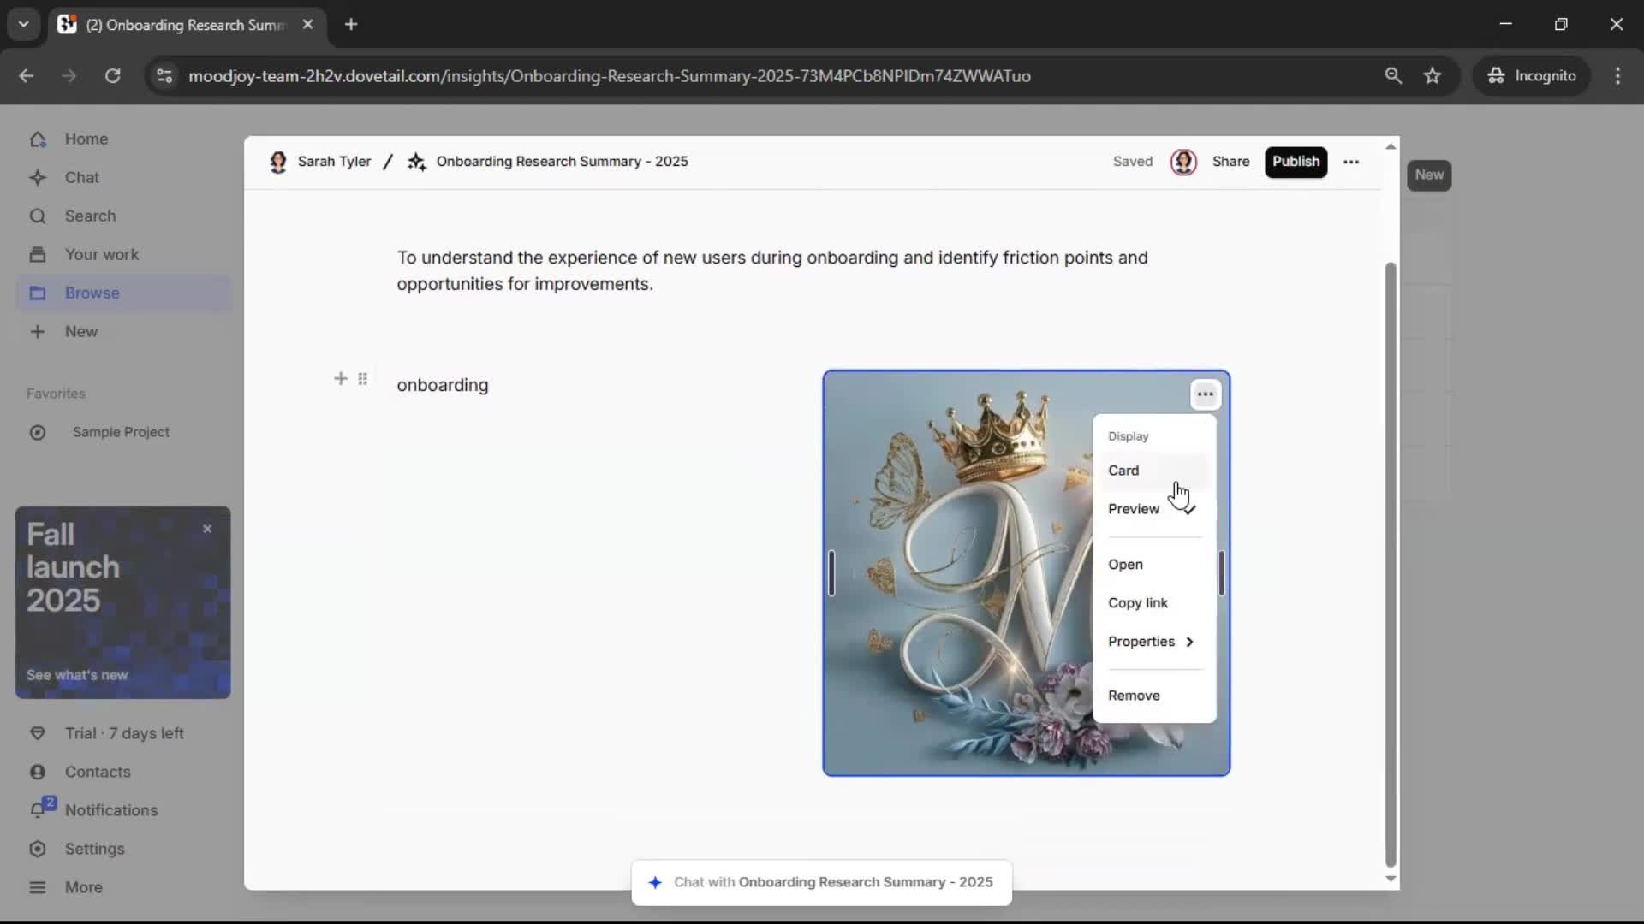Click the Publish button
1644x924 pixels.
1295,162
